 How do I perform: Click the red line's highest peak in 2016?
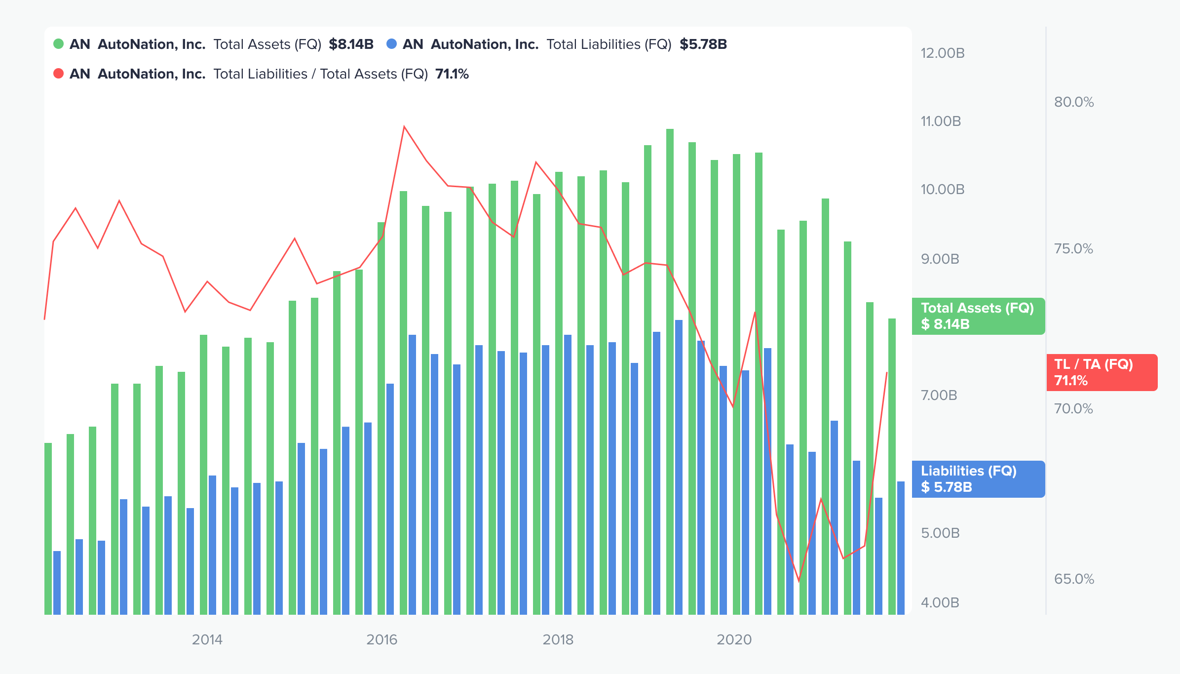click(x=404, y=127)
